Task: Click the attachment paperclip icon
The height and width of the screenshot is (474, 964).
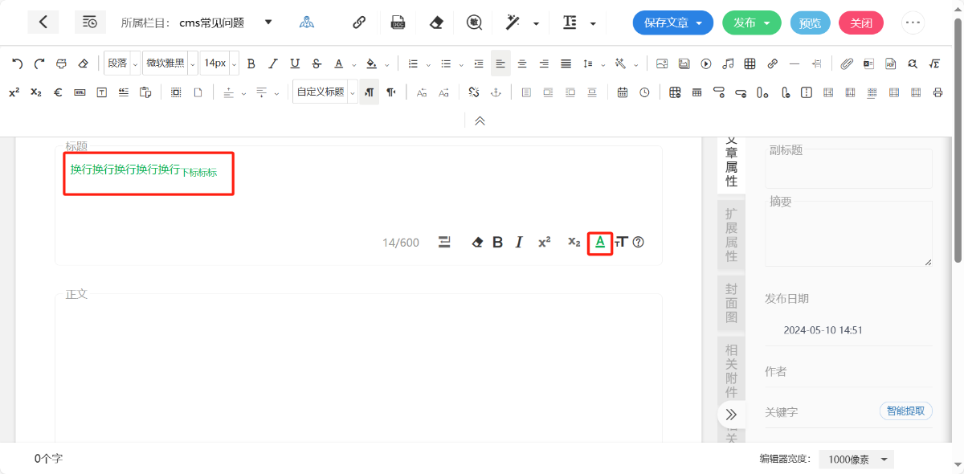Action: point(847,63)
